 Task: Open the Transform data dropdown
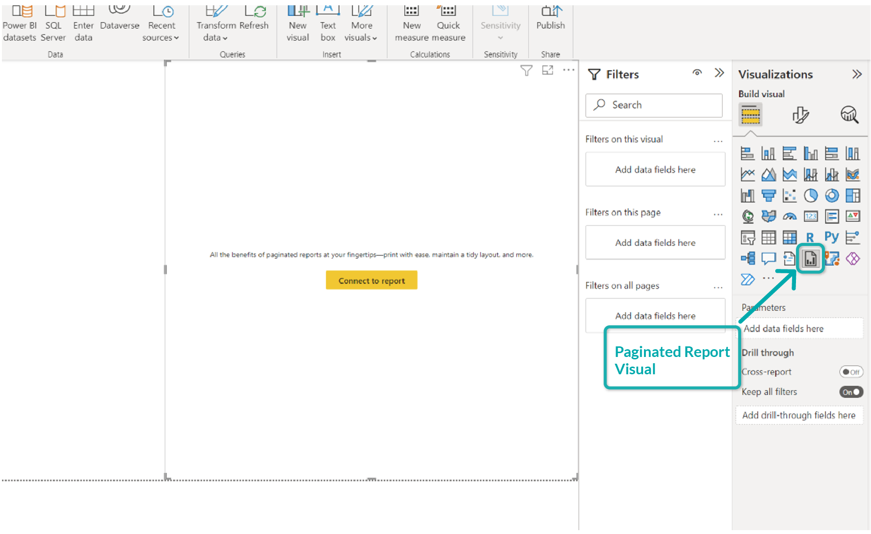pyautogui.click(x=216, y=31)
